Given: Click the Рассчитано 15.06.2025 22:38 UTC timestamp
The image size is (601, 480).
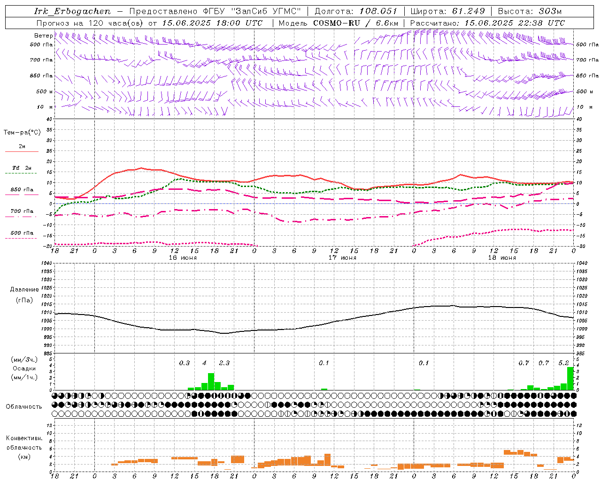Looking at the screenshot, I should [x=487, y=23].
